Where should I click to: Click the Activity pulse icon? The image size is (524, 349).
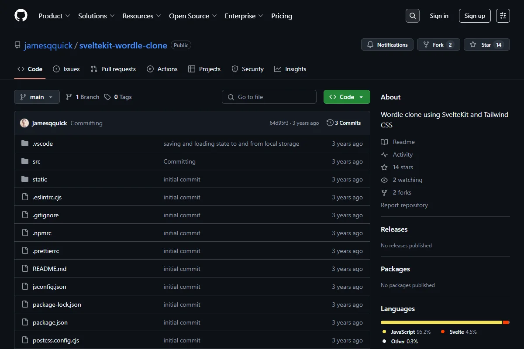[x=384, y=154]
